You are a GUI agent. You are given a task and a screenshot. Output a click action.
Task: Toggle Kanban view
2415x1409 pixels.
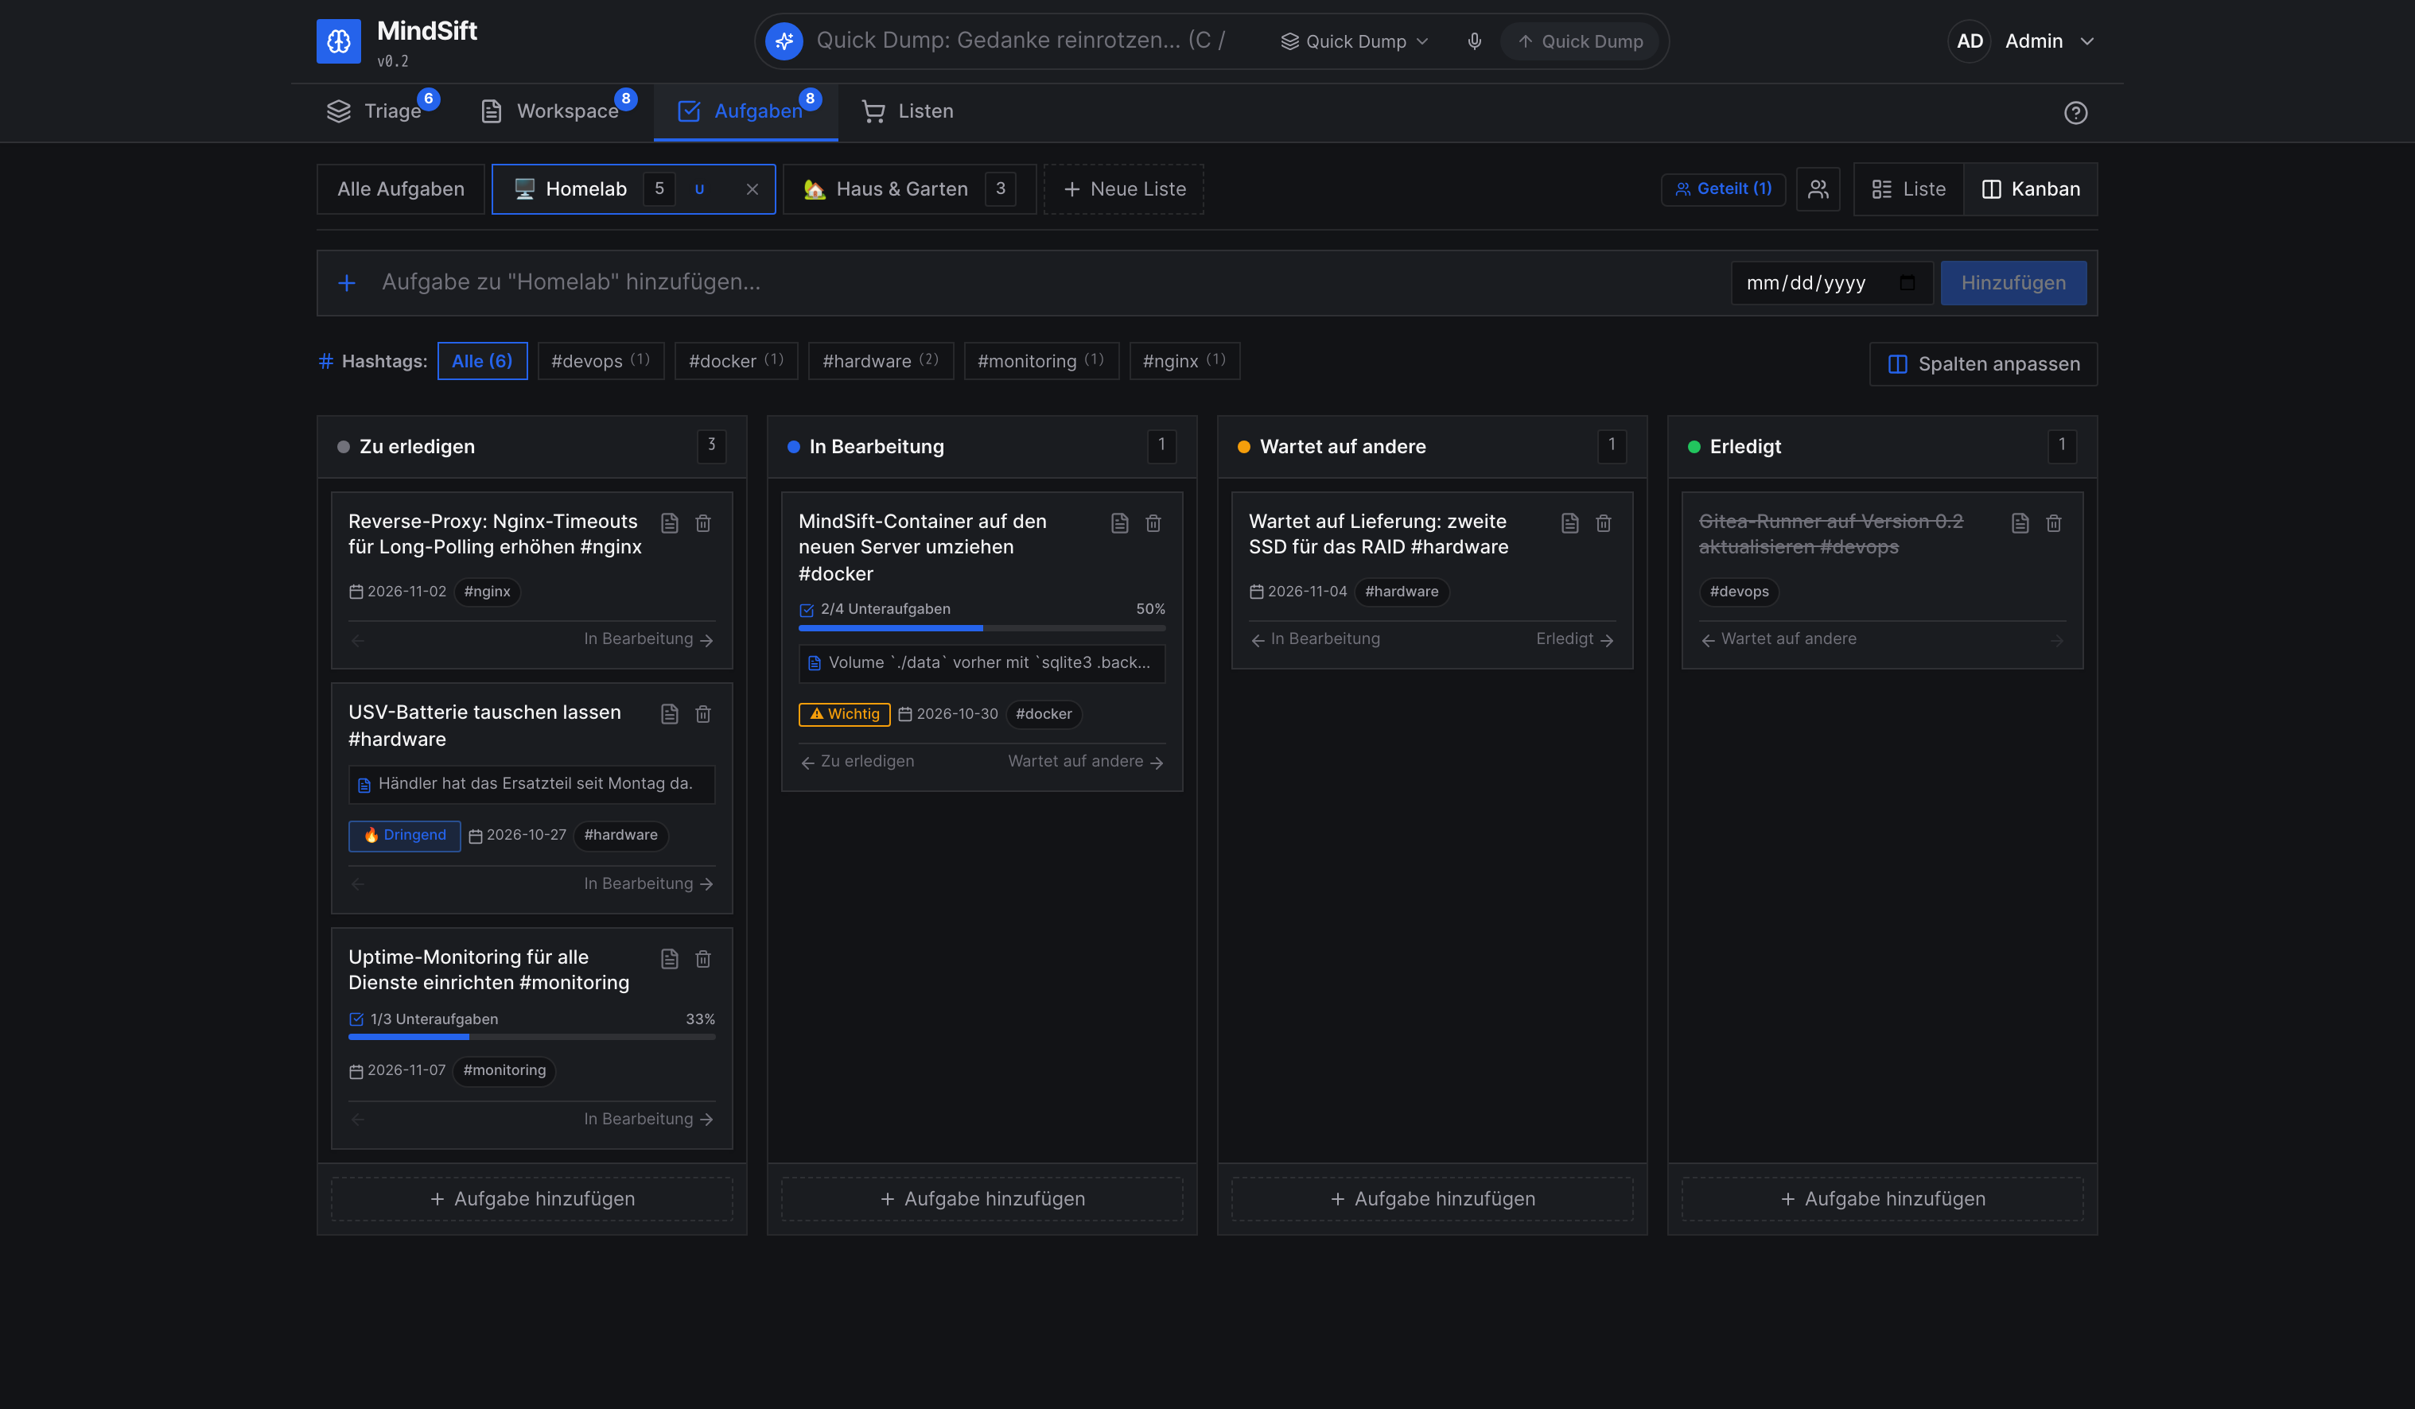click(x=2030, y=190)
